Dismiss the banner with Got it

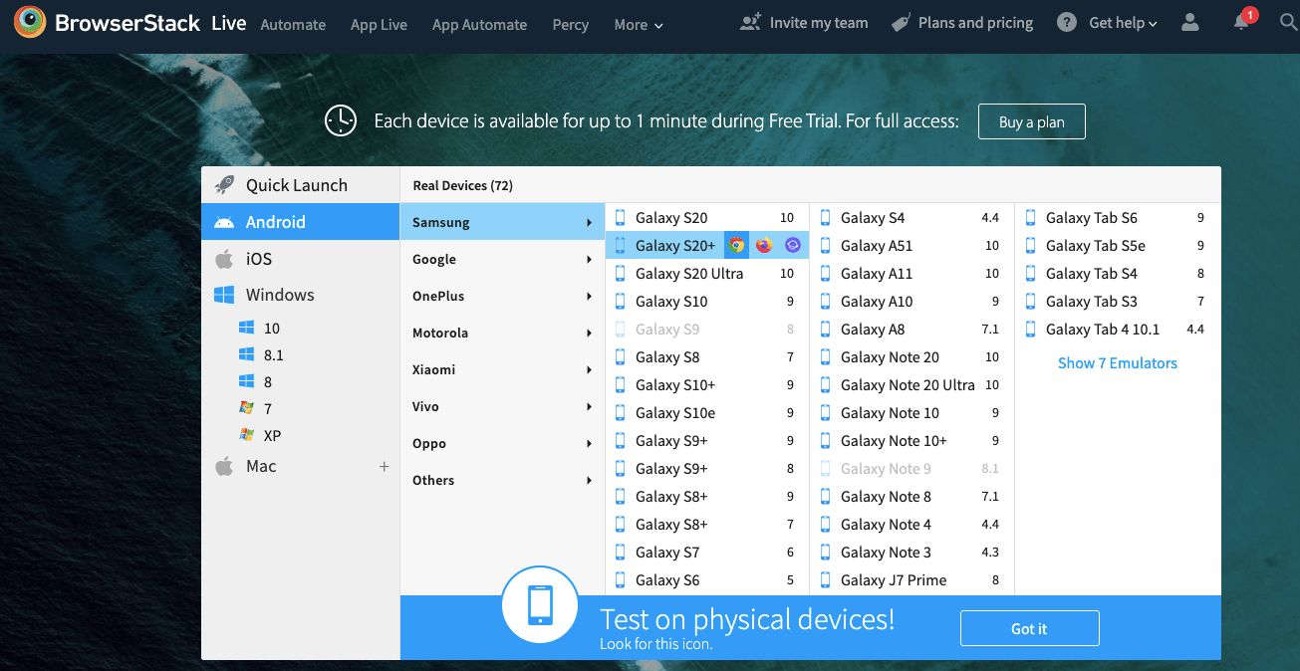(x=1029, y=628)
